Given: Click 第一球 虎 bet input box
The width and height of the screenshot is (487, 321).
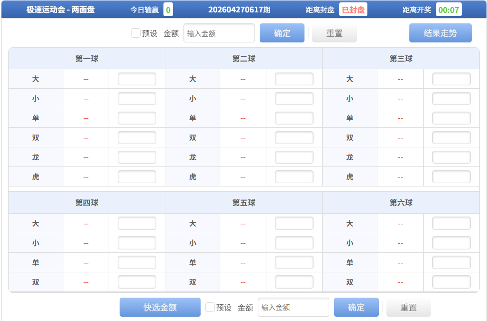Looking at the screenshot, I should click(x=137, y=177).
